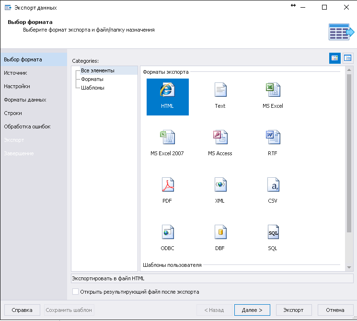Viewport: 357px width, 321px height.
Task: Click the double-arrow icon in title bar
Action: [x=293, y=5]
